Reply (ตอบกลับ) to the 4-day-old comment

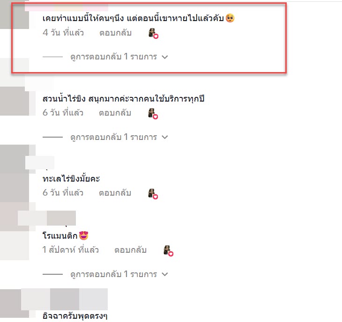point(115,33)
